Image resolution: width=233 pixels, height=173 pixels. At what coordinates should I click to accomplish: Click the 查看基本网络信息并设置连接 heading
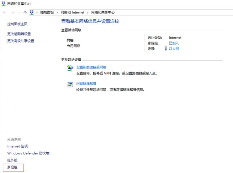point(90,21)
